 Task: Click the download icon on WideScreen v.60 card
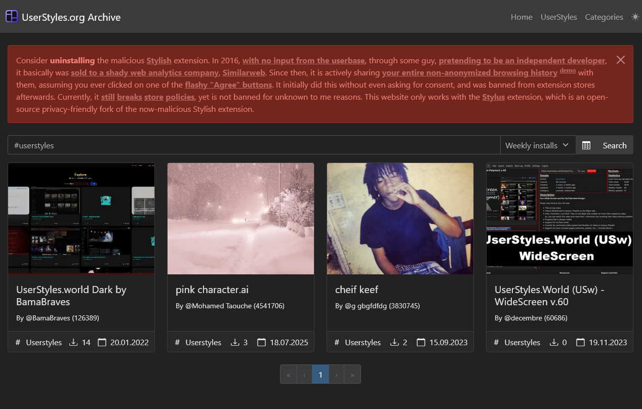tap(554, 342)
